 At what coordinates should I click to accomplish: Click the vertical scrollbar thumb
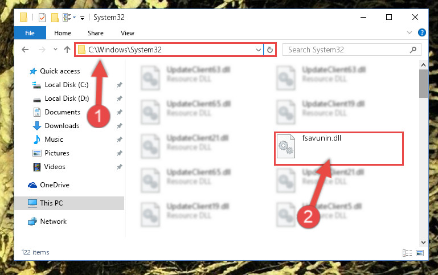(x=423, y=84)
